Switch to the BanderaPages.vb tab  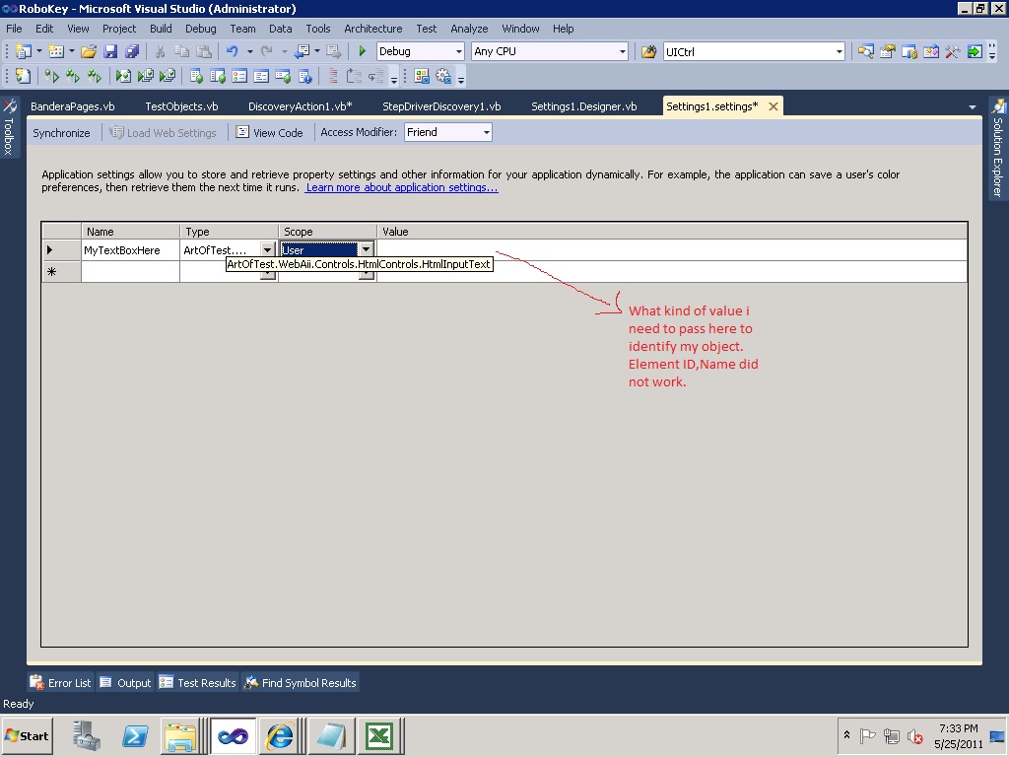pyautogui.click(x=72, y=106)
